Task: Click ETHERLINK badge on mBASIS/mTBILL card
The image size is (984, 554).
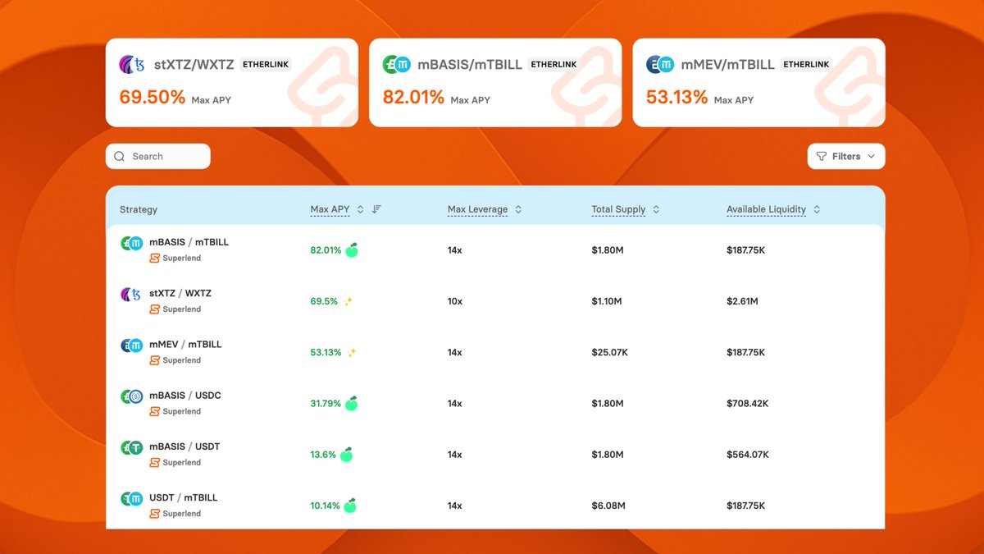Action: pyautogui.click(x=554, y=64)
